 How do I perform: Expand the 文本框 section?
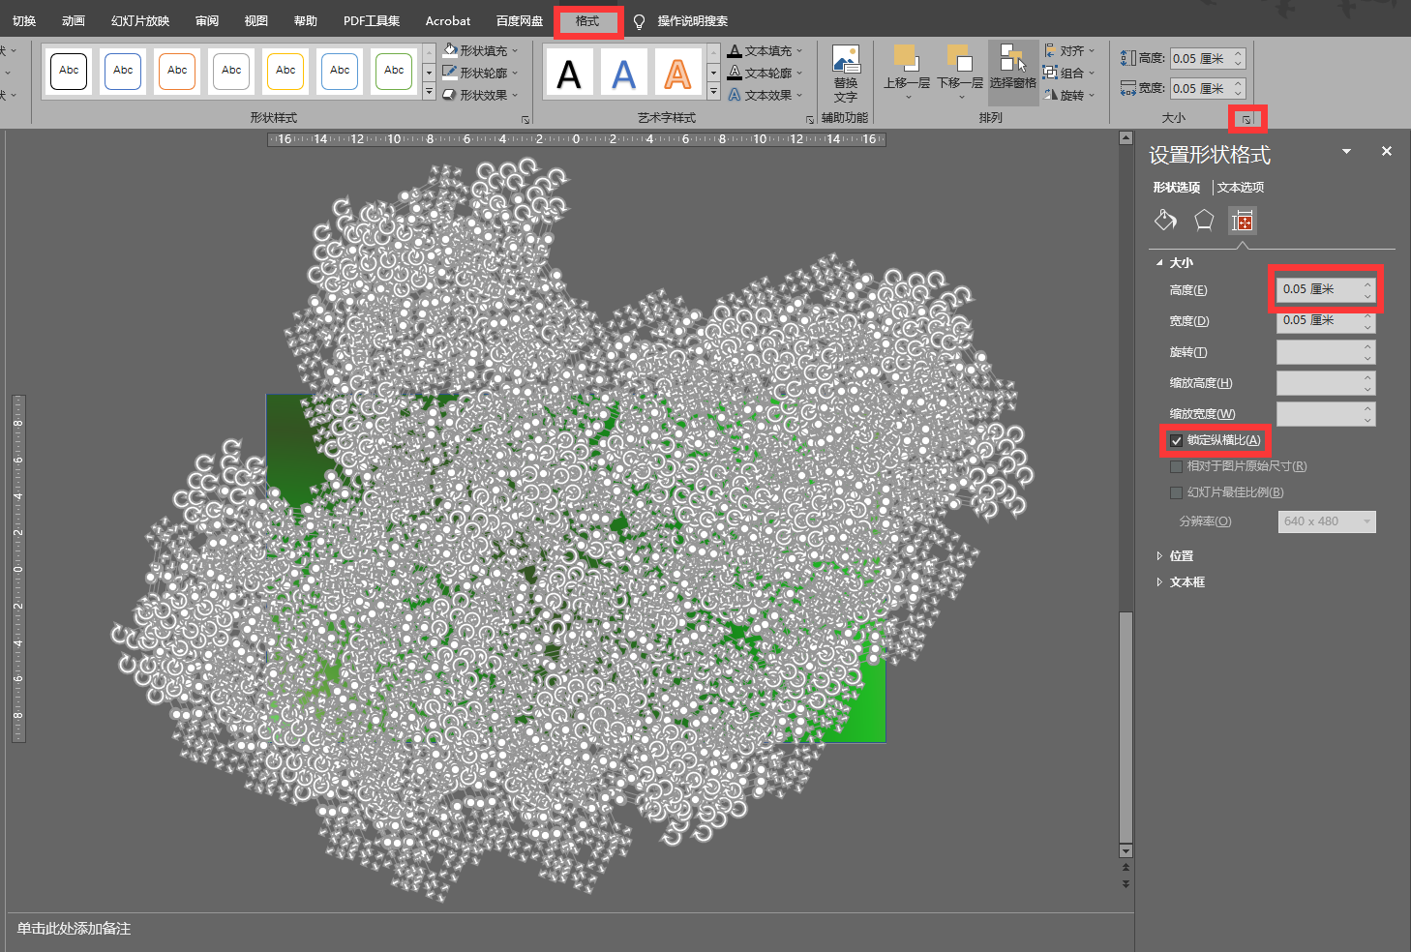coord(1186,582)
